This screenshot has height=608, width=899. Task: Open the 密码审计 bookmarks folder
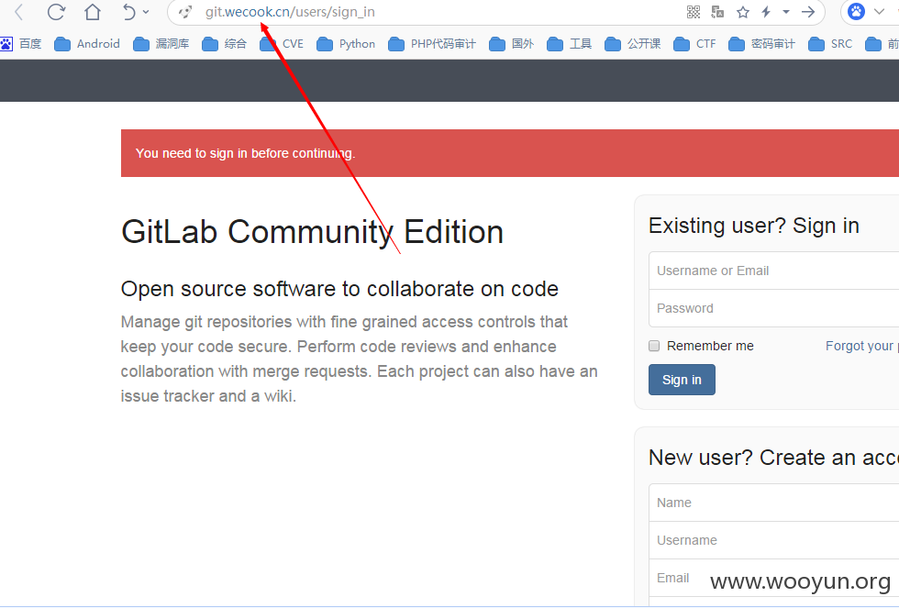[x=762, y=44]
